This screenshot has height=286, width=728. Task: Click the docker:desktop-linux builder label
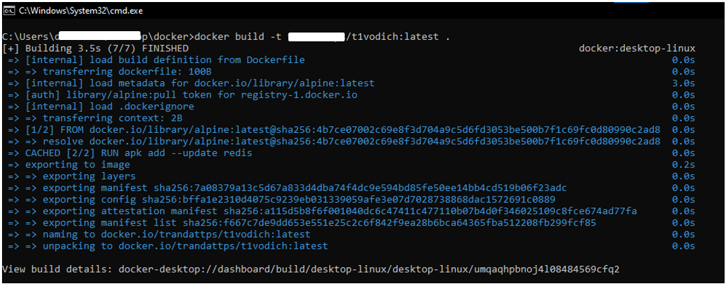pyautogui.click(x=636, y=49)
